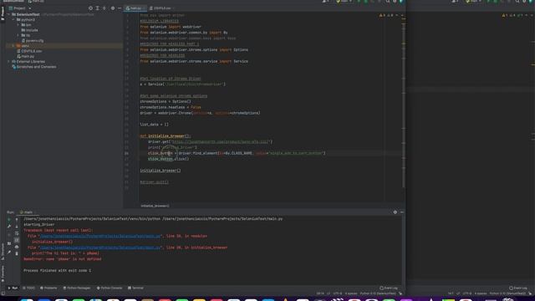Click the expand all icon in Project panel header
Viewport: 535px width, 301px height.
97,8
